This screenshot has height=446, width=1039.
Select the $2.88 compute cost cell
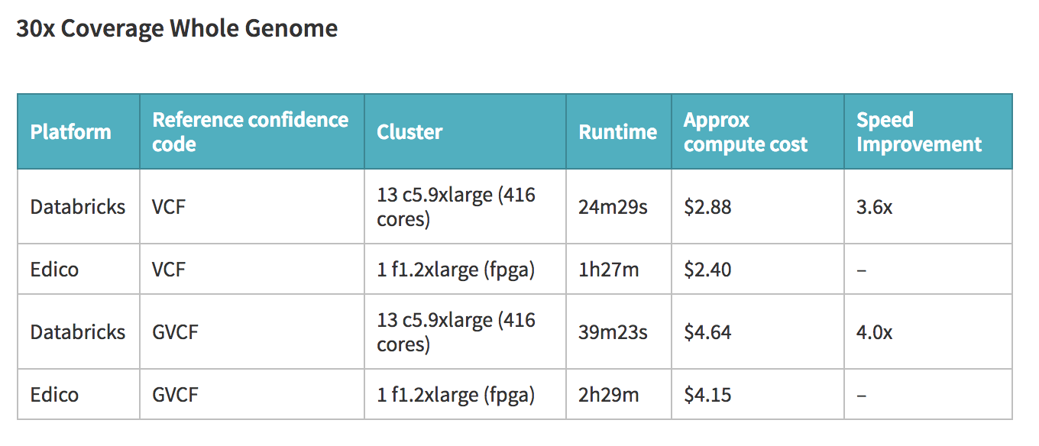(x=707, y=207)
